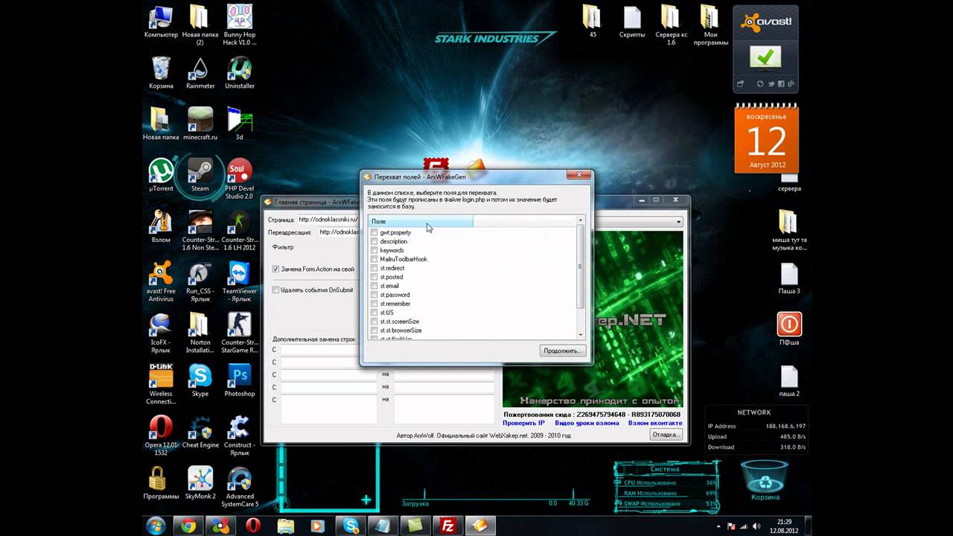The width and height of the screenshot is (953, 536).
Task: Open the Проверить IP link
Action: point(523,423)
